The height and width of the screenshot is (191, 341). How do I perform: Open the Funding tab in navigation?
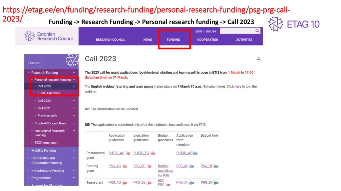(x=173, y=40)
